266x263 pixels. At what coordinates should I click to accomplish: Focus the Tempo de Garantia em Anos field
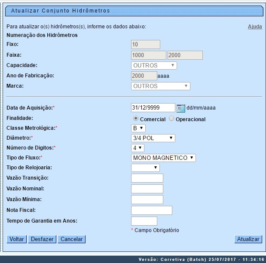click(x=144, y=221)
